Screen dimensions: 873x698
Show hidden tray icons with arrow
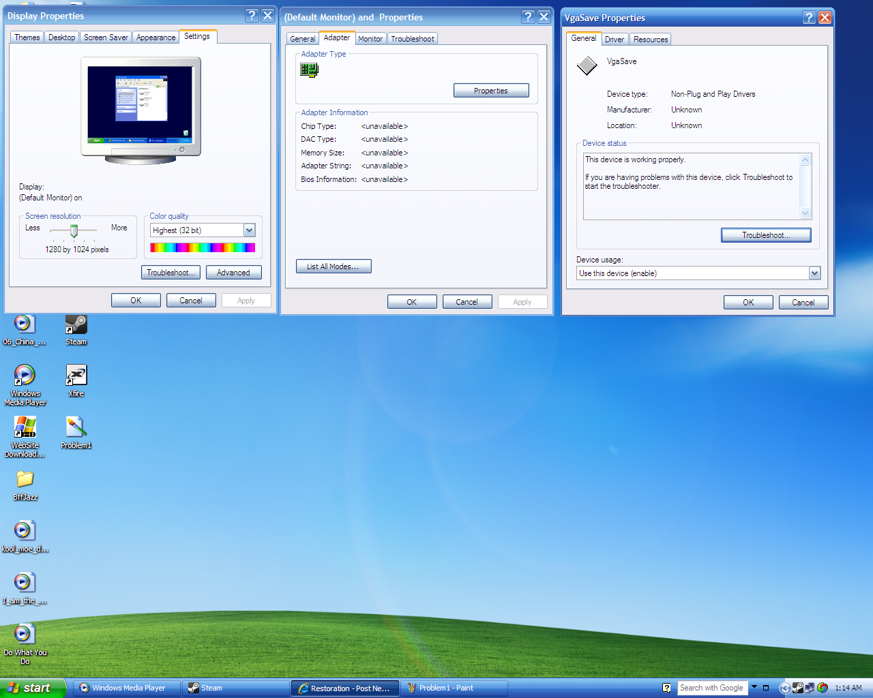pyautogui.click(x=784, y=688)
